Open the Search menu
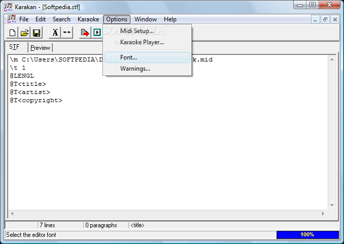Image resolution: width=344 pixels, height=244 pixels. click(x=61, y=19)
